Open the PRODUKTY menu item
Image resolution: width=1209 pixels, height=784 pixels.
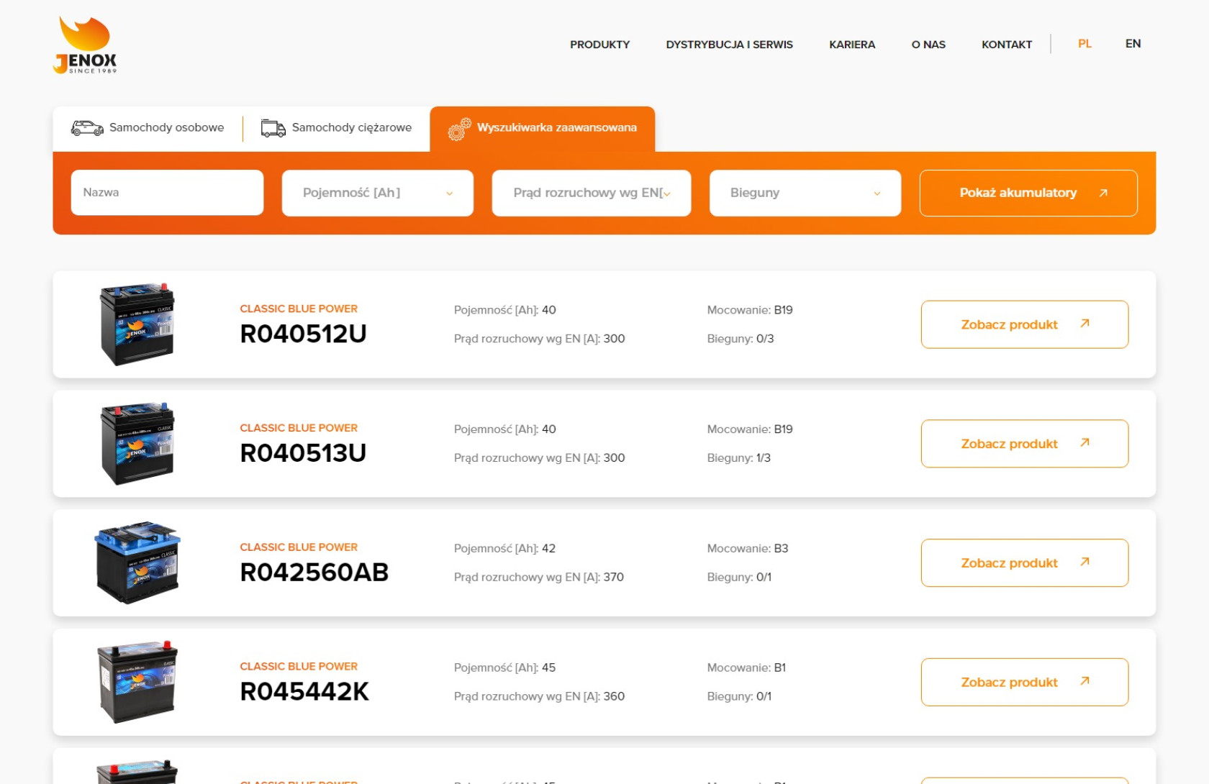point(599,45)
